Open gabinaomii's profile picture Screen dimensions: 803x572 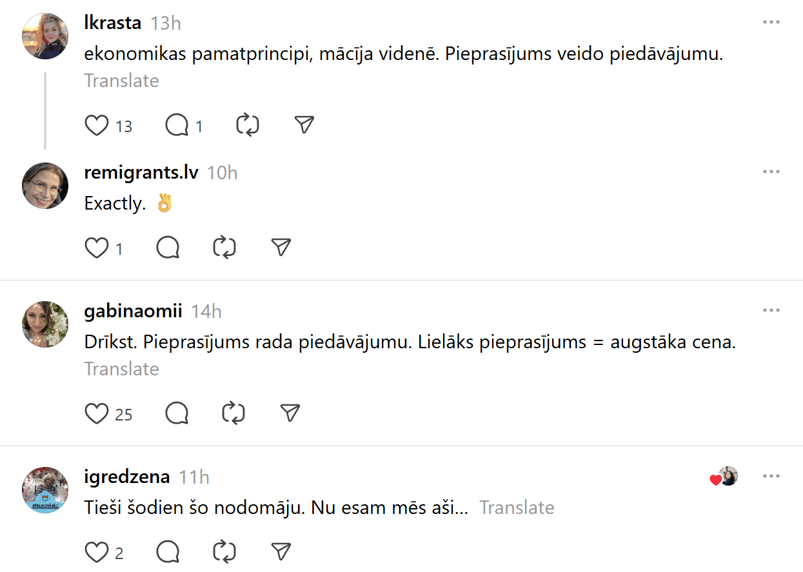pyautogui.click(x=45, y=324)
